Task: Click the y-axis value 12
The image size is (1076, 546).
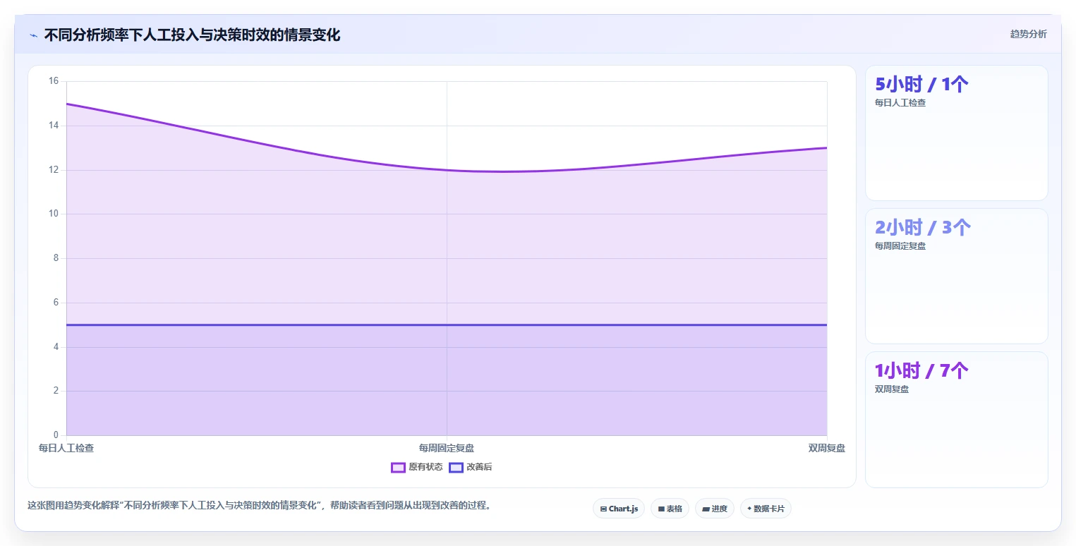Action: pyautogui.click(x=54, y=170)
